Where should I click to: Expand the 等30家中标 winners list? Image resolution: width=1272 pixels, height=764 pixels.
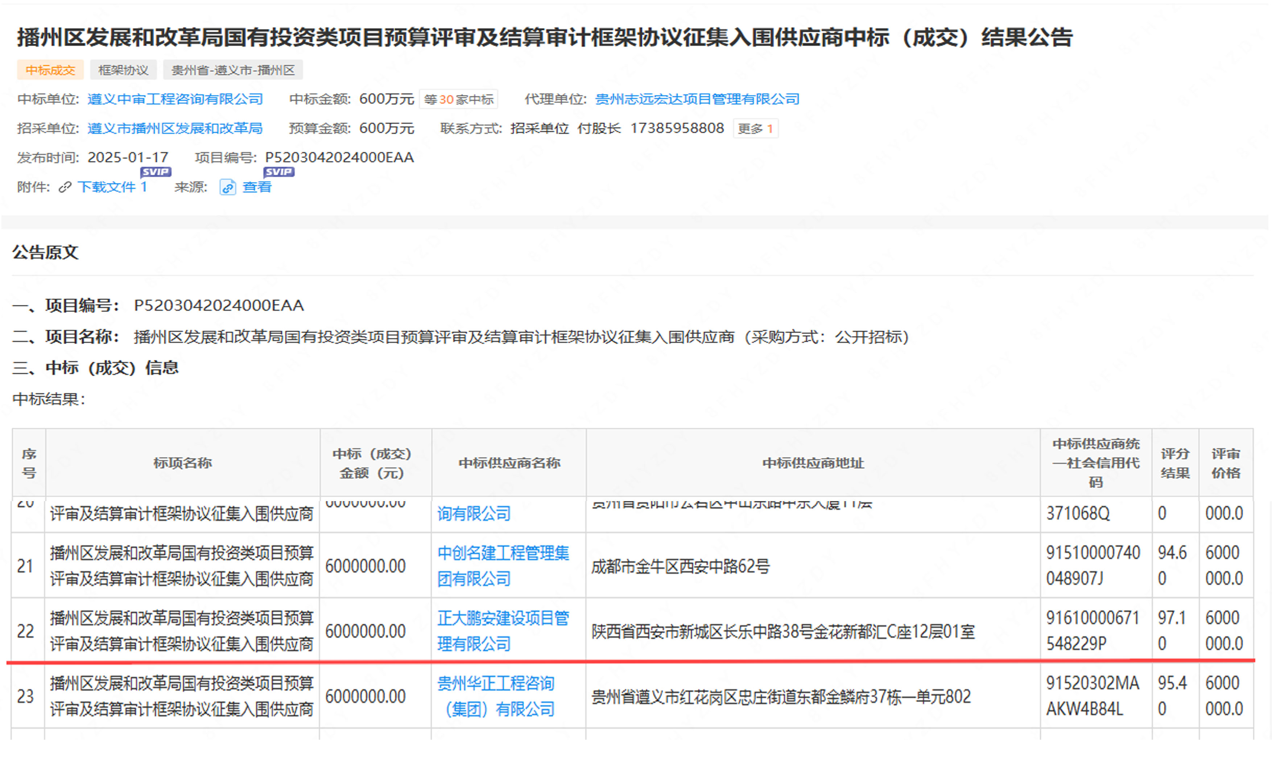coord(459,99)
